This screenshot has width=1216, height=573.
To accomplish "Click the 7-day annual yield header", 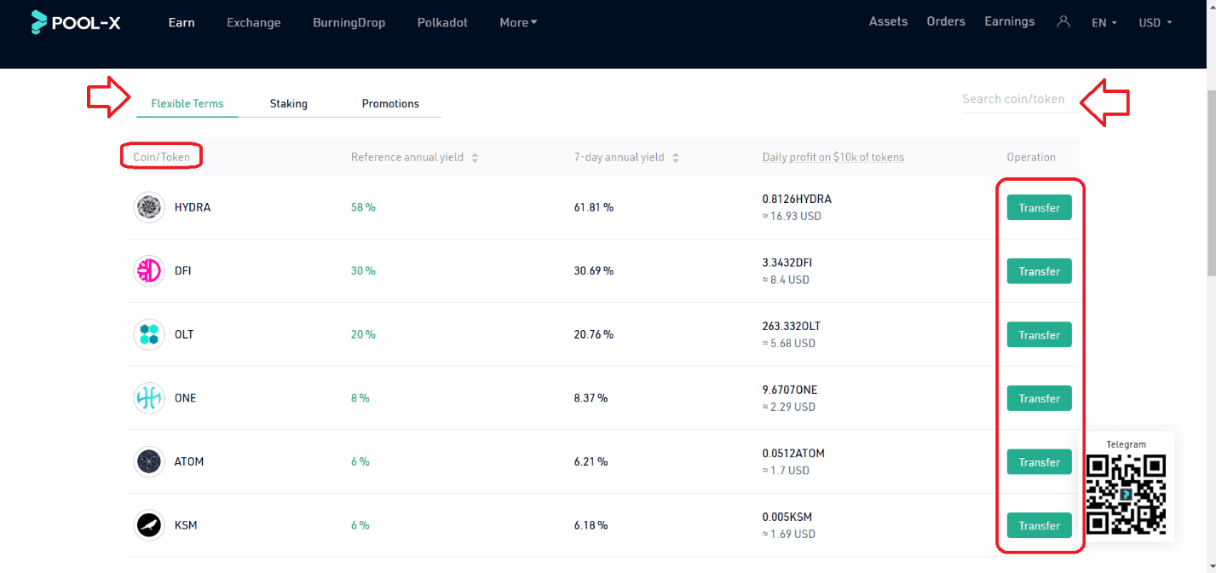I will (x=620, y=157).
